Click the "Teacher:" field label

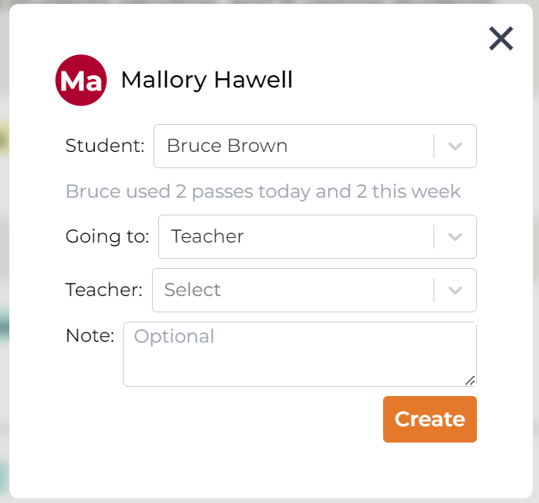104,290
